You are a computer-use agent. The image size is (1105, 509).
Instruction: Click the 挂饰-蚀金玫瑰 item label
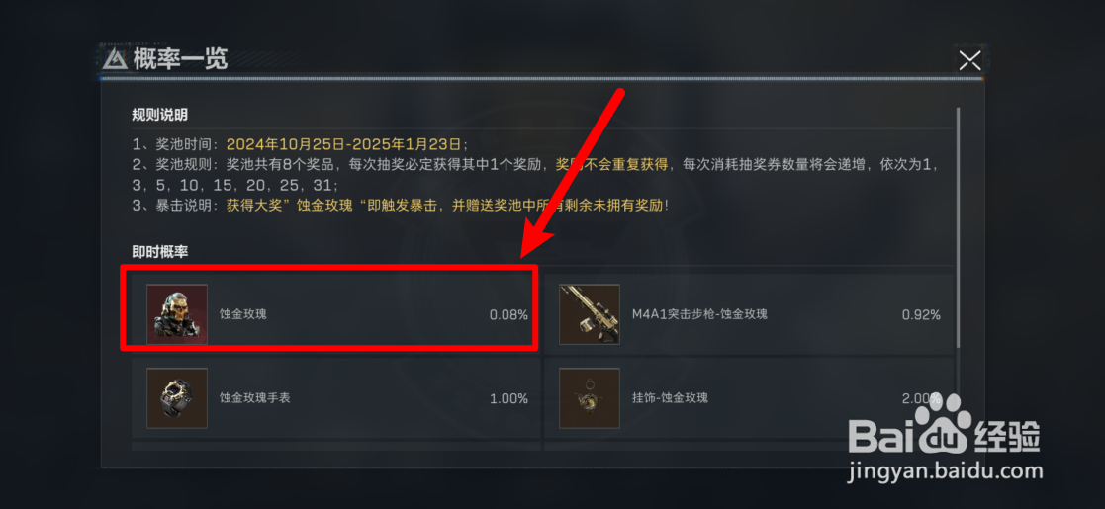(670, 397)
